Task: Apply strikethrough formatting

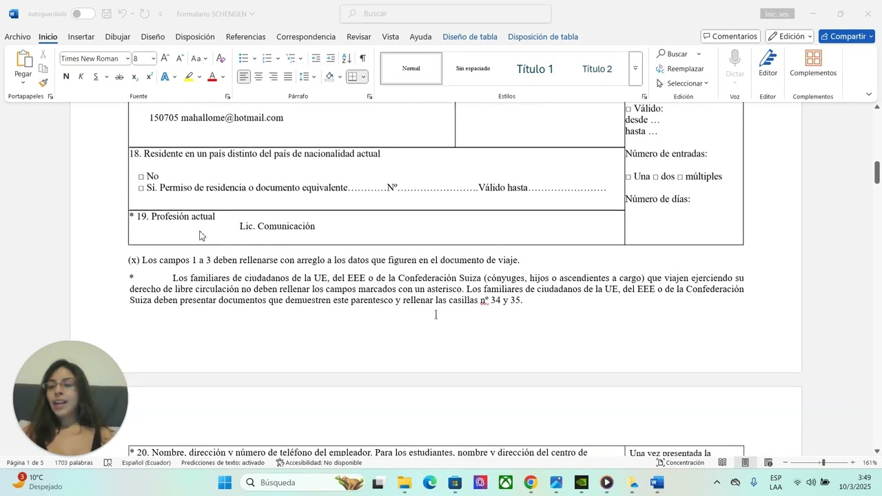Action: tap(119, 76)
